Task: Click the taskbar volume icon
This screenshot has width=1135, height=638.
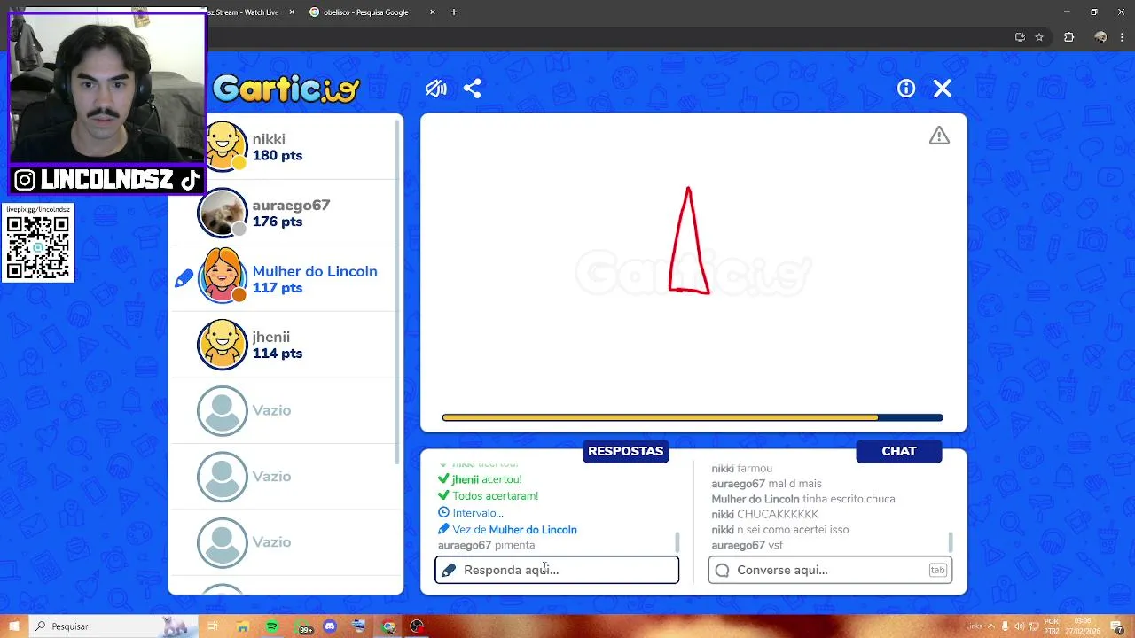Action: click(x=1020, y=626)
